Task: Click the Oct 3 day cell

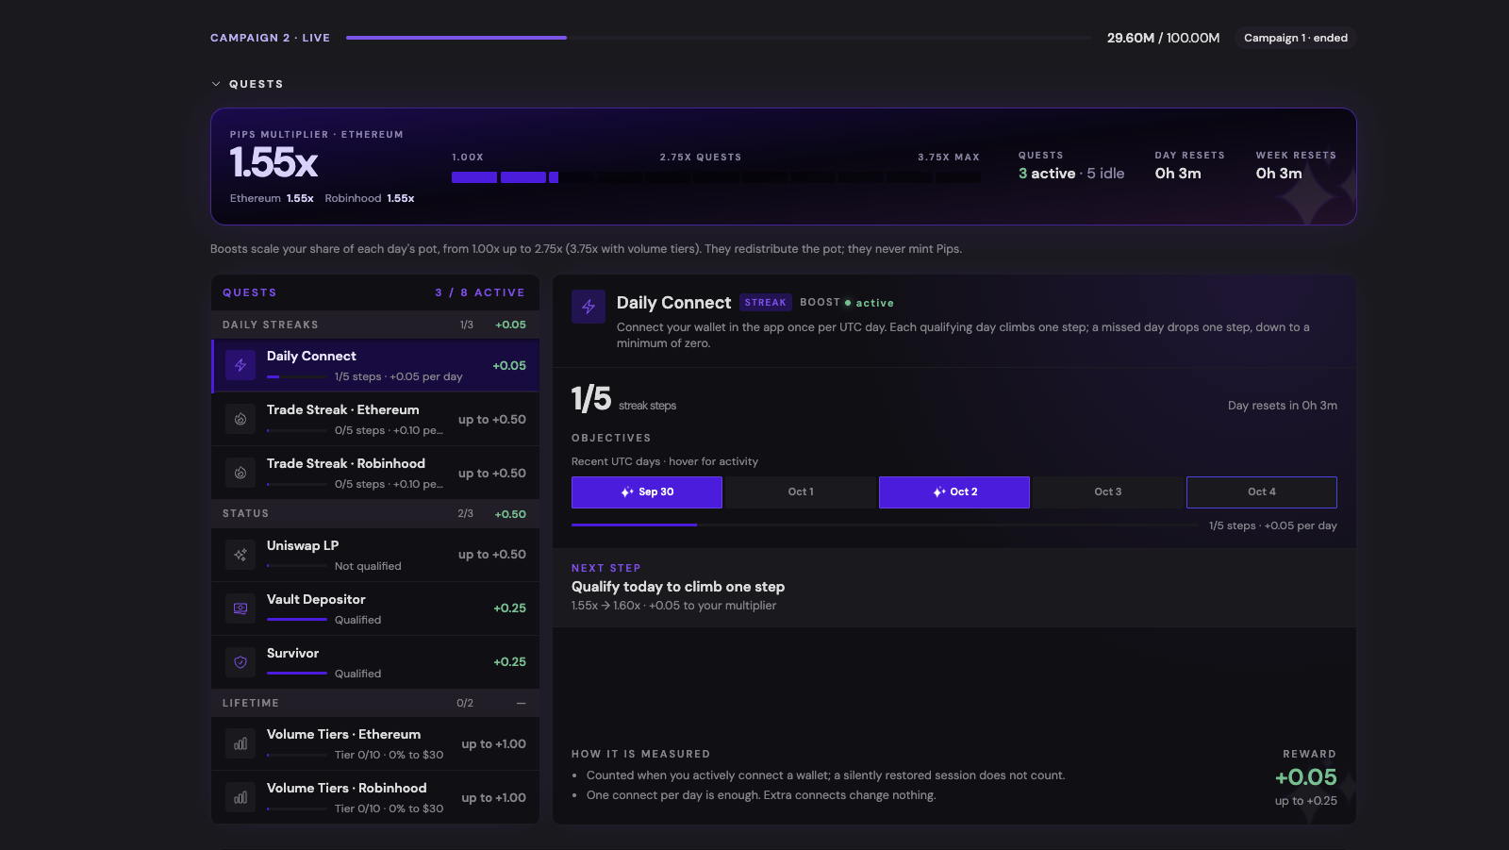Action: pyautogui.click(x=1108, y=492)
